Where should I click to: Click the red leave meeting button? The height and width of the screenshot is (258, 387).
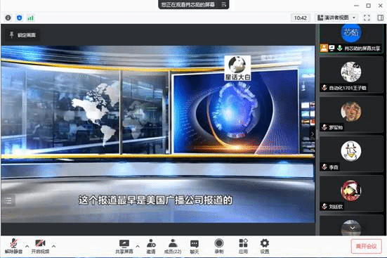coord(366,246)
